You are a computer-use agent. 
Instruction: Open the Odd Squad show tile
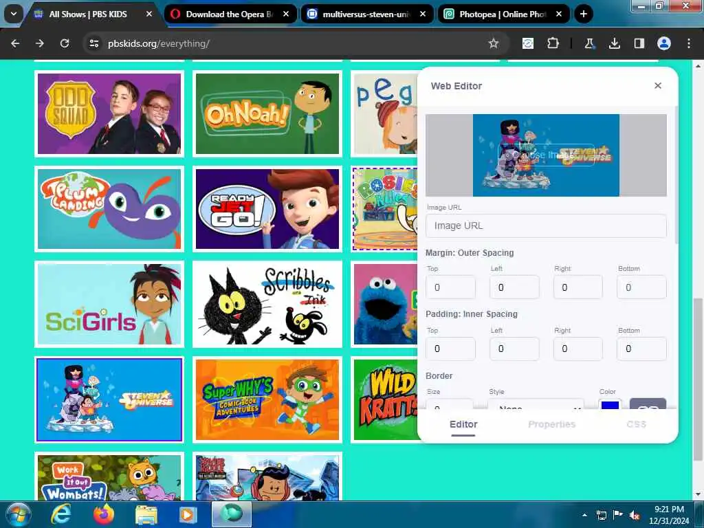pos(109,113)
